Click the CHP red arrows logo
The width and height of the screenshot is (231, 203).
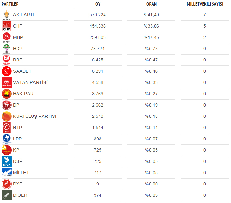click(x=7, y=26)
